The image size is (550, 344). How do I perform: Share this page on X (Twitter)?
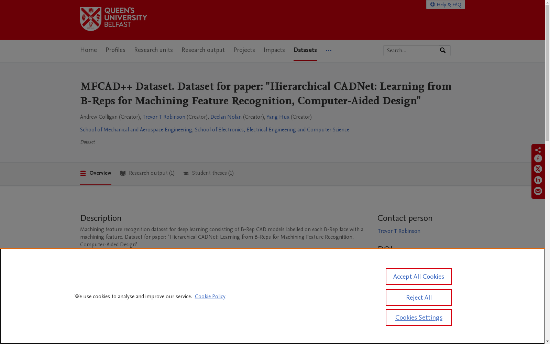[538, 169]
